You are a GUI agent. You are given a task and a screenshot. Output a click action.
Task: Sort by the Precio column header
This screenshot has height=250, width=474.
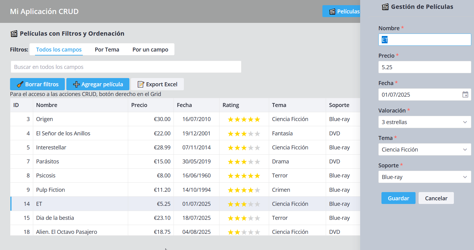click(x=151, y=105)
